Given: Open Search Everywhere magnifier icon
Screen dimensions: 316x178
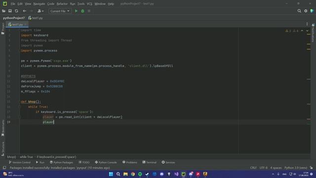Looking at the screenshot, I should (x=299, y=11).
